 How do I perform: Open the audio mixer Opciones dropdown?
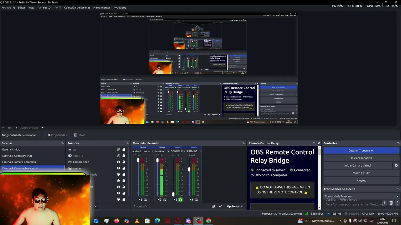[235, 206]
